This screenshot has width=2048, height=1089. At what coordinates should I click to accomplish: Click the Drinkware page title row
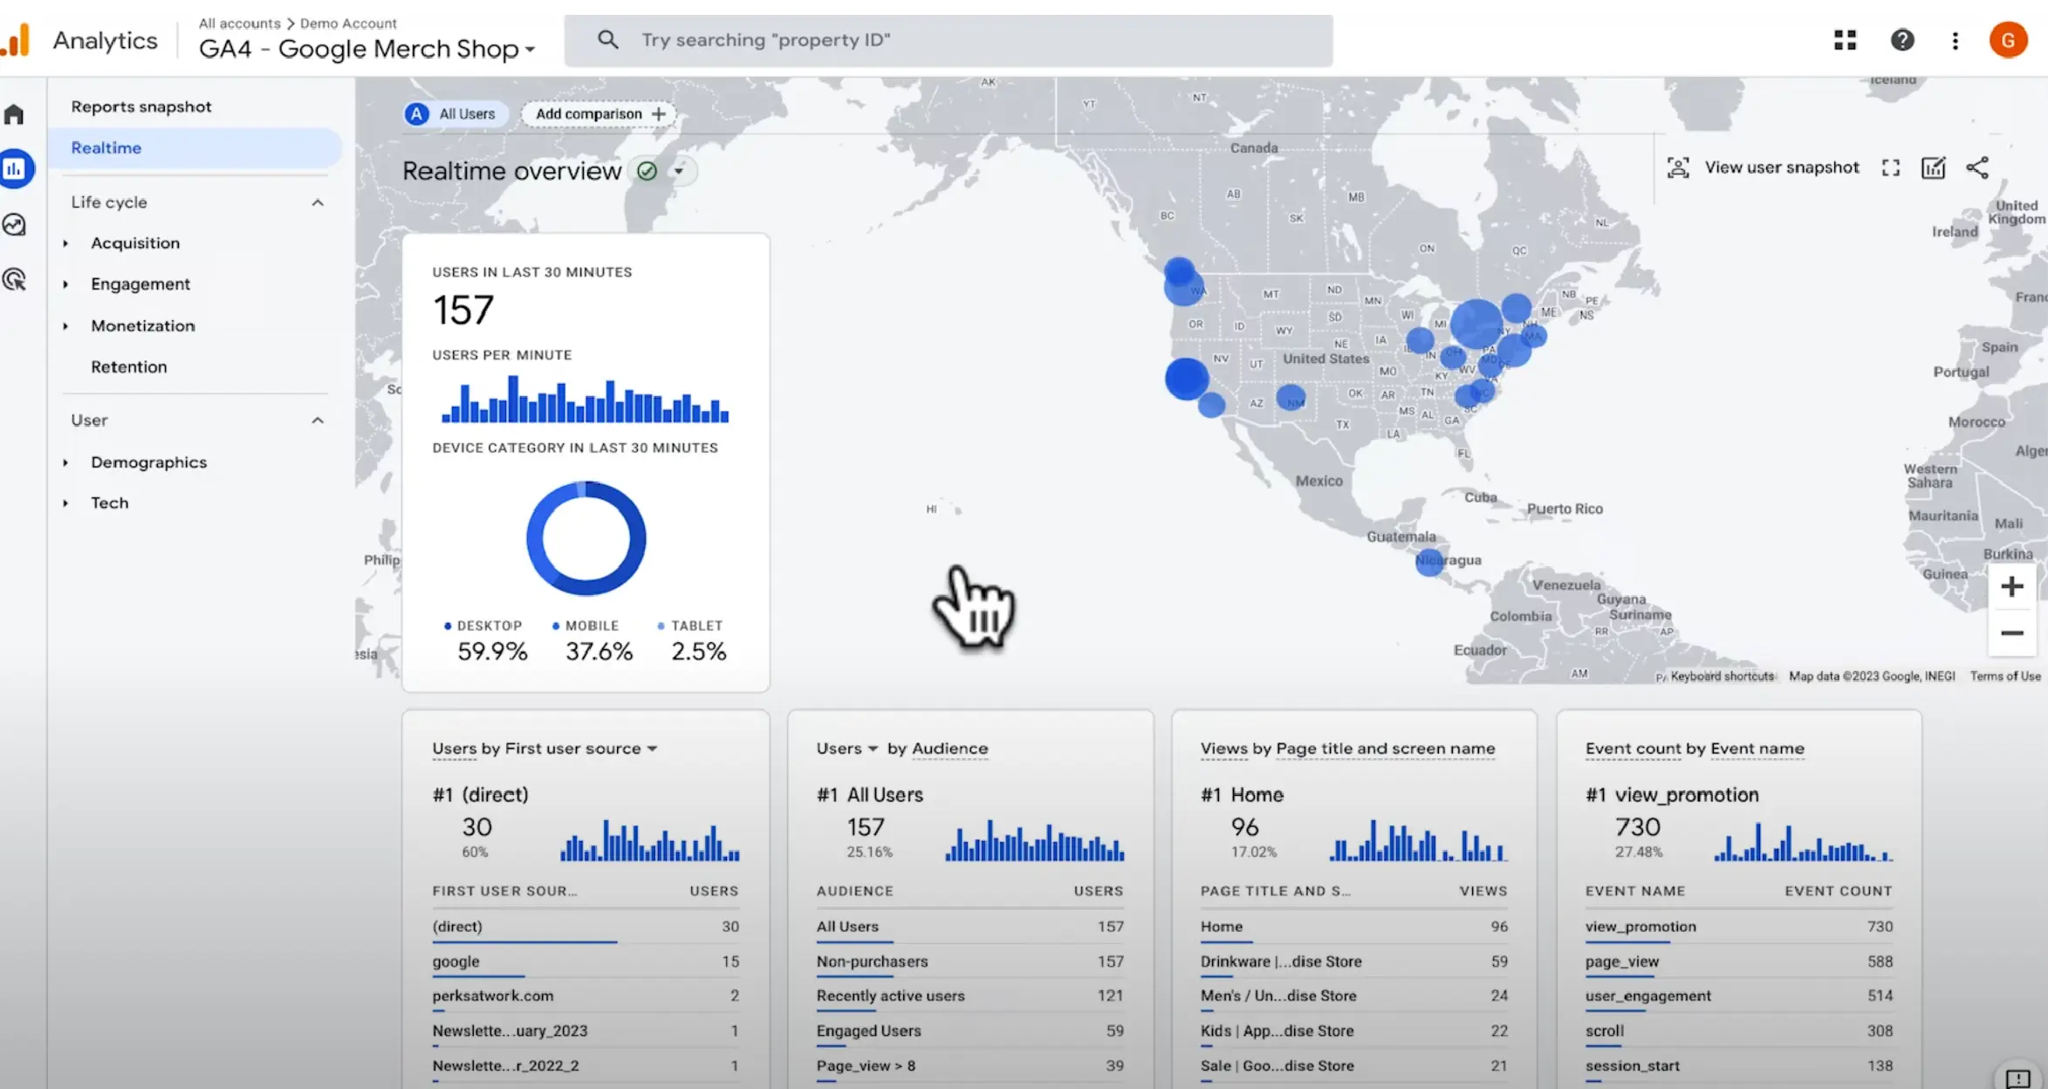click(x=1353, y=962)
